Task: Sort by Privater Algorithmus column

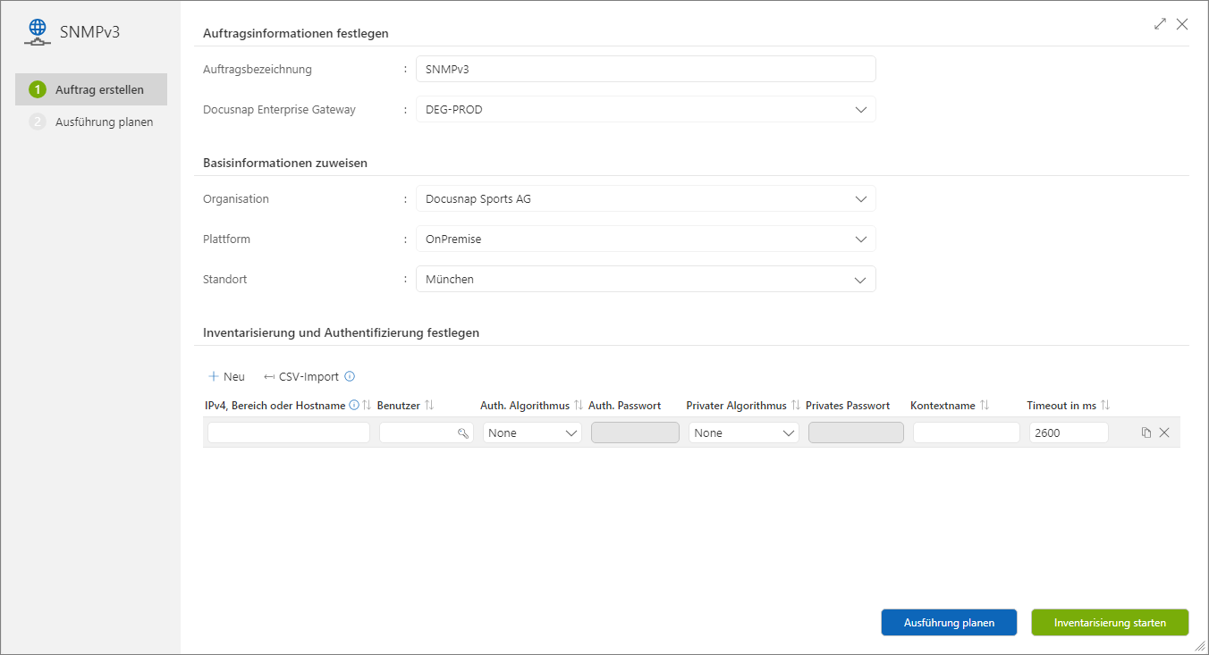Action: click(796, 406)
